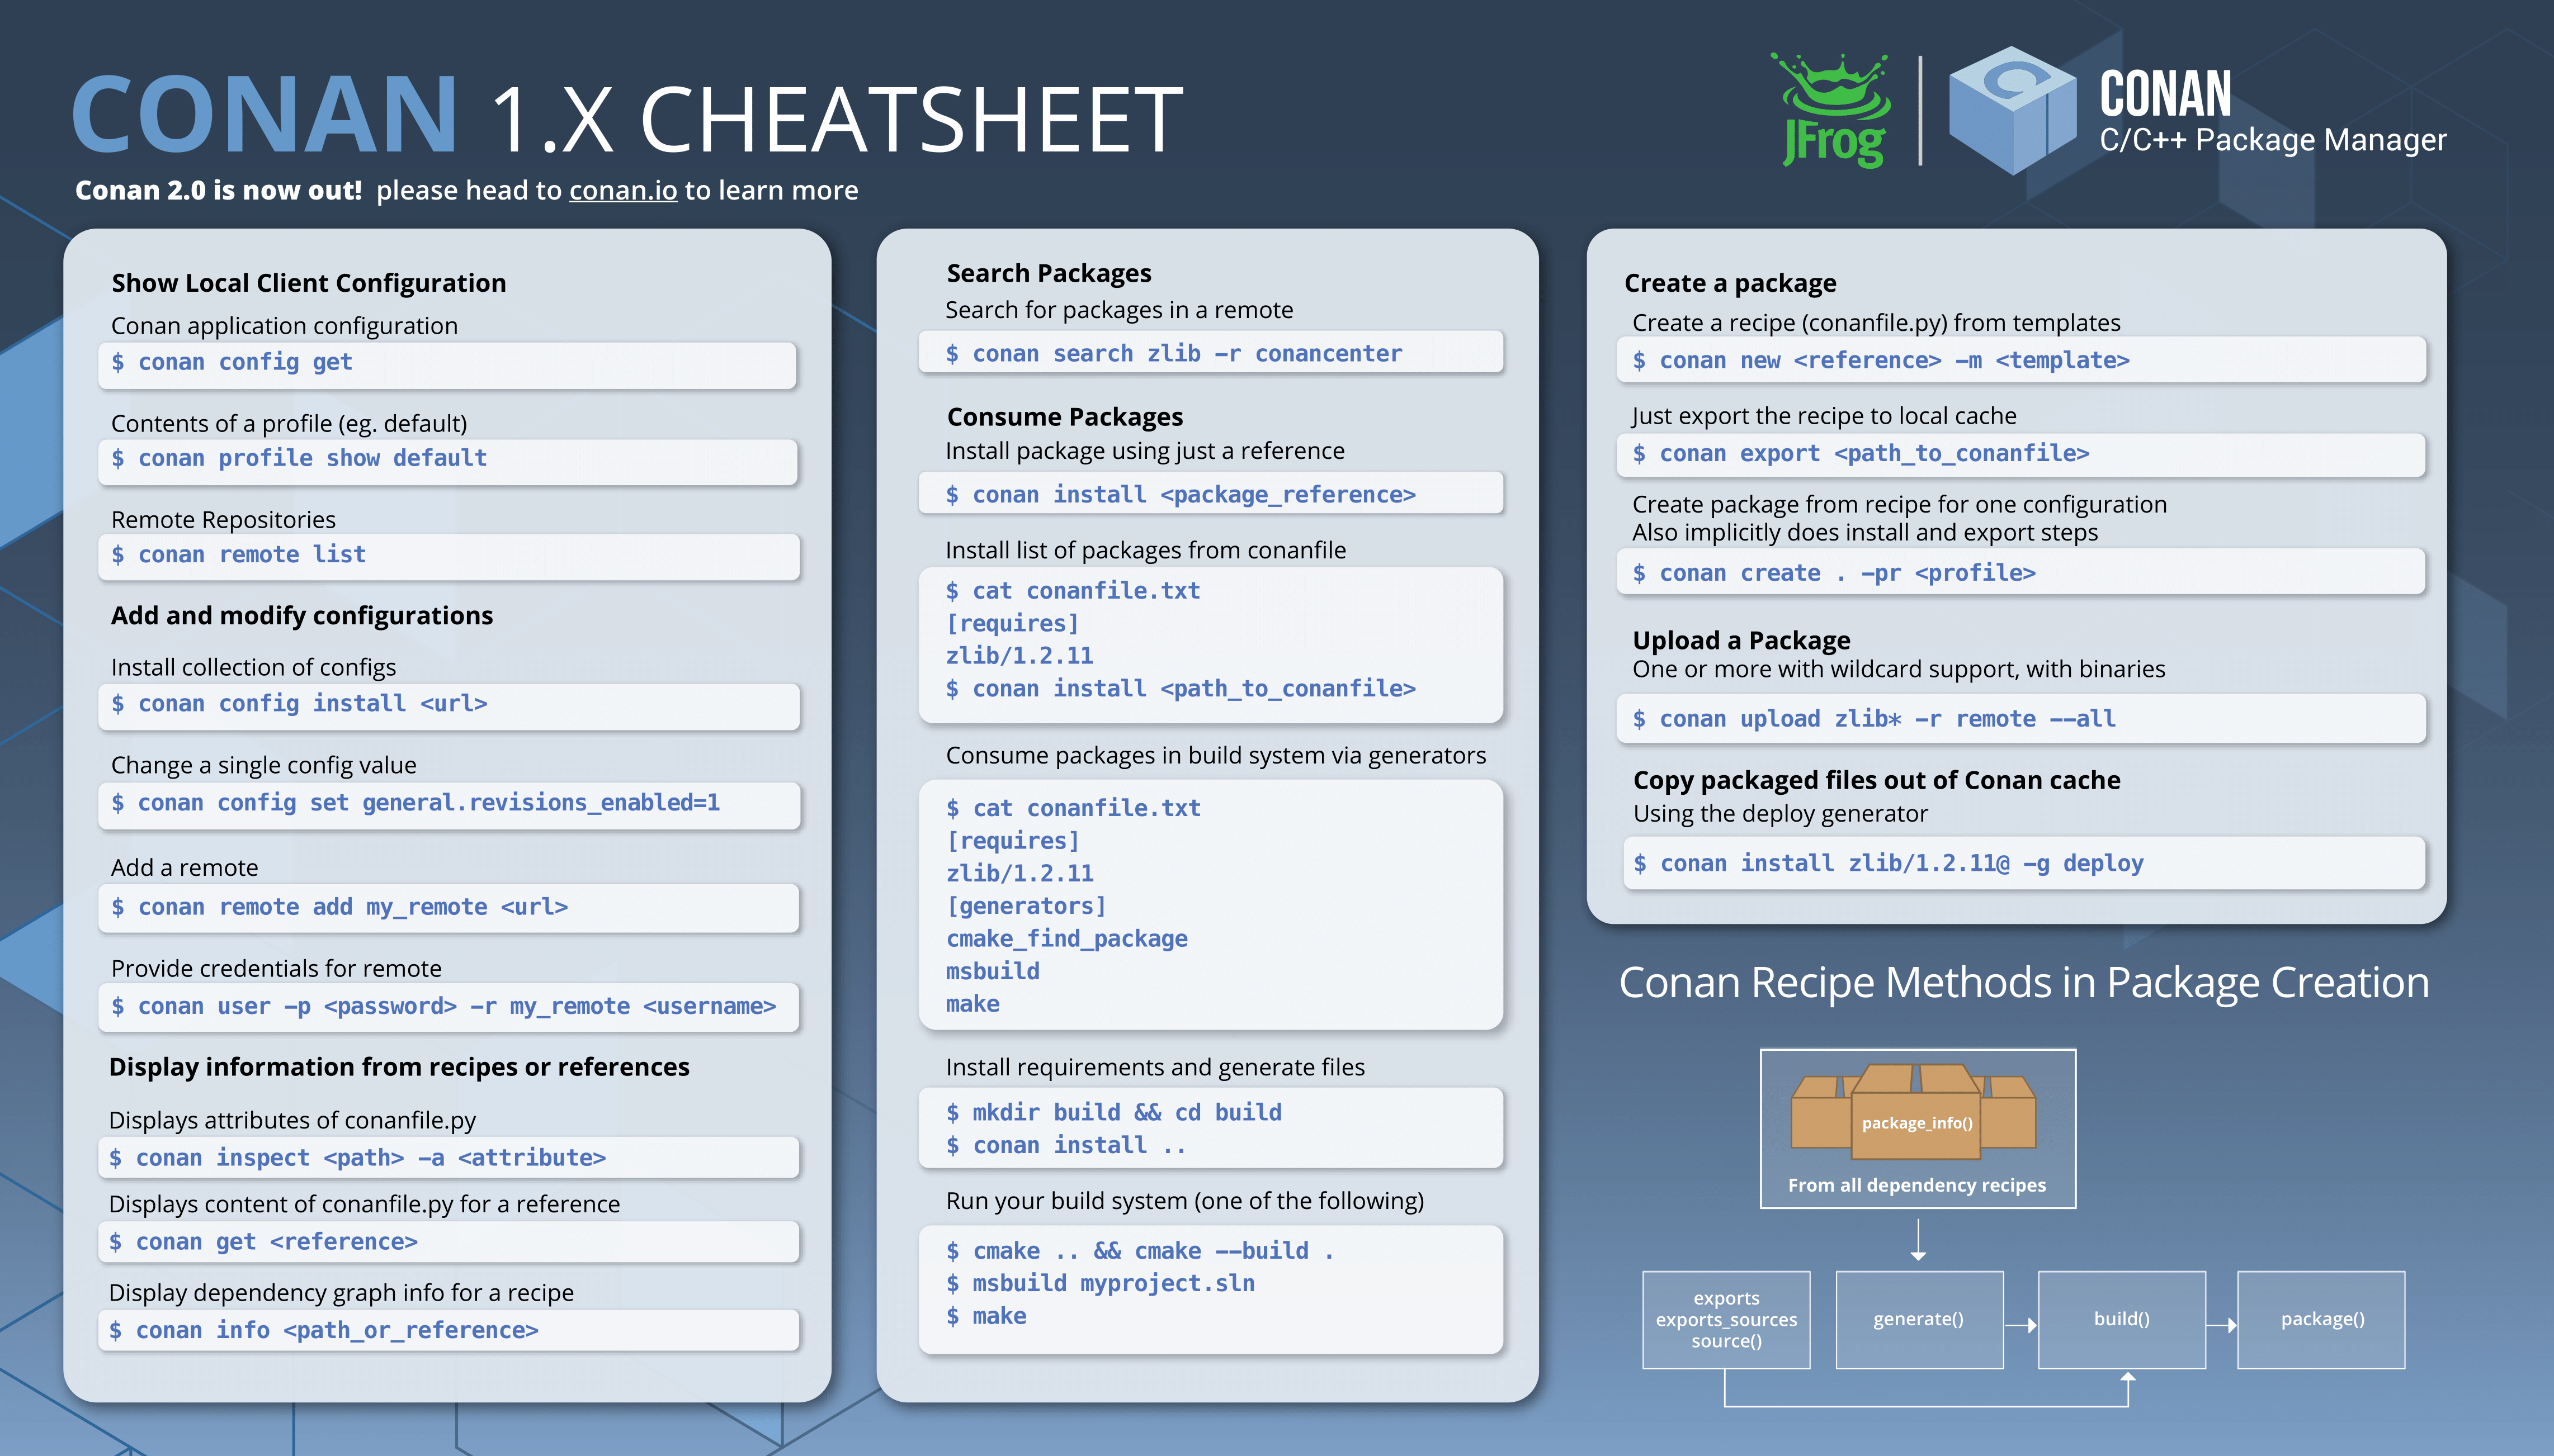Click 'Conan Recipe Methods in Package Creation' title
This screenshot has height=1456, width=2554.
coord(2023,983)
